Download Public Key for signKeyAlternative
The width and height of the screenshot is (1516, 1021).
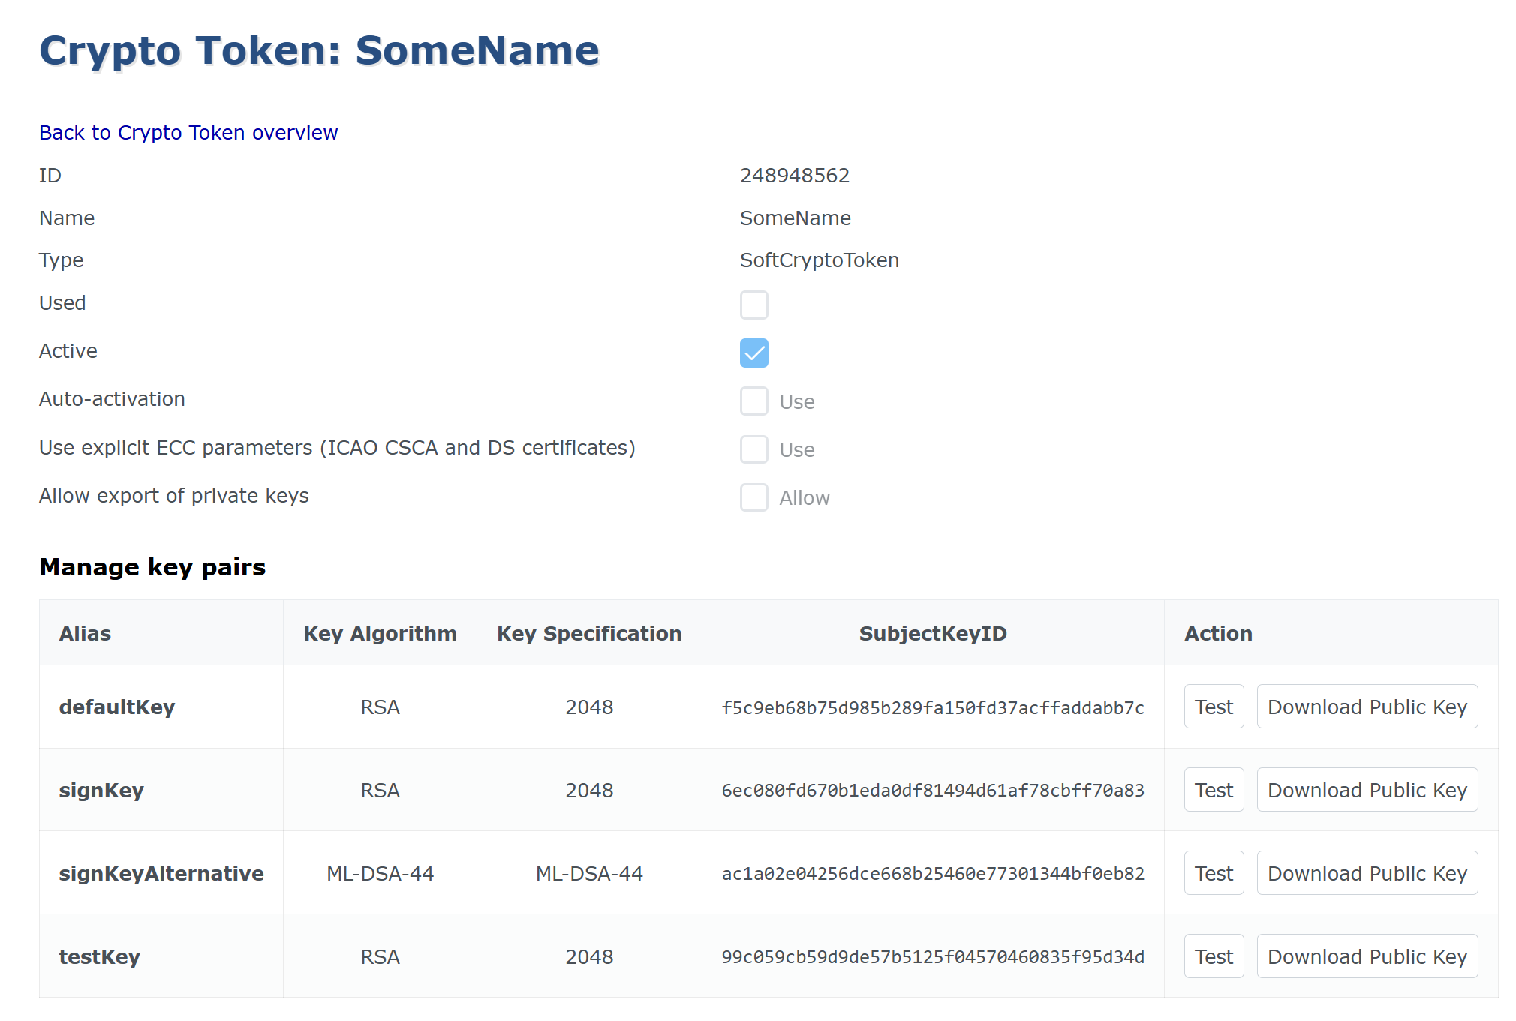[x=1367, y=873]
